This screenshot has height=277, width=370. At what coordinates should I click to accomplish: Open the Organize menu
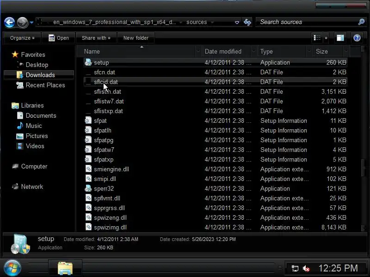coord(22,38)
